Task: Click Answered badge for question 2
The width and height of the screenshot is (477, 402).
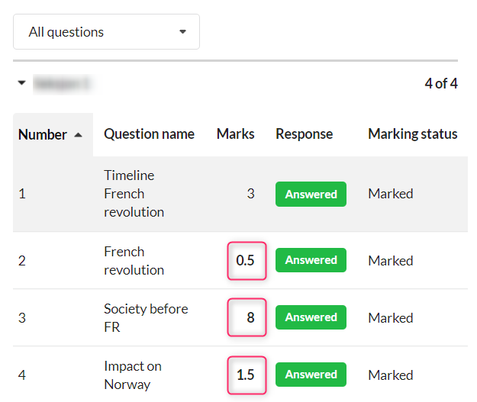Action: point(311,260)
